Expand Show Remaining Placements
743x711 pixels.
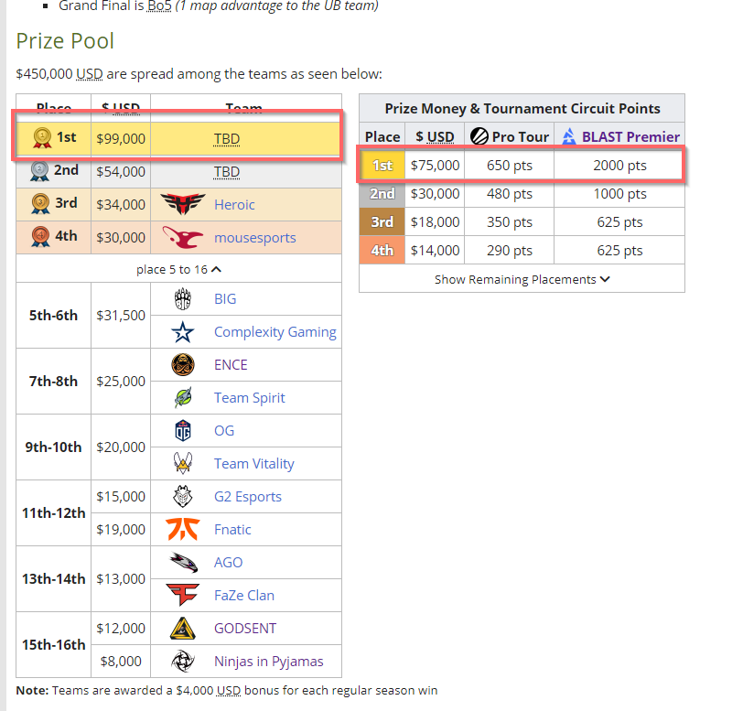coord(522,279)
